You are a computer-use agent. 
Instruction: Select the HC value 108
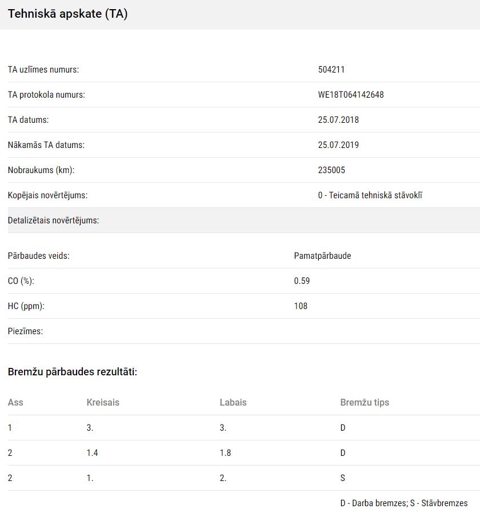[x=301, y=306]
